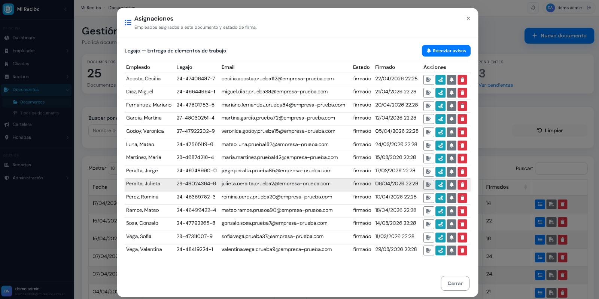Viewport: 599px width, 299px height.
Task: Focus the Buscar input on background table
Action: tap(561, 169)
